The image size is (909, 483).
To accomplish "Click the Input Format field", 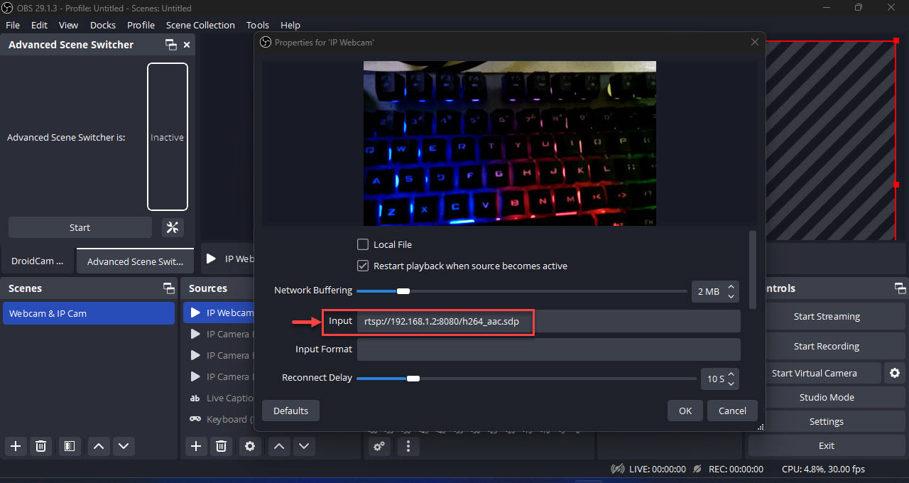I will 549,349.
